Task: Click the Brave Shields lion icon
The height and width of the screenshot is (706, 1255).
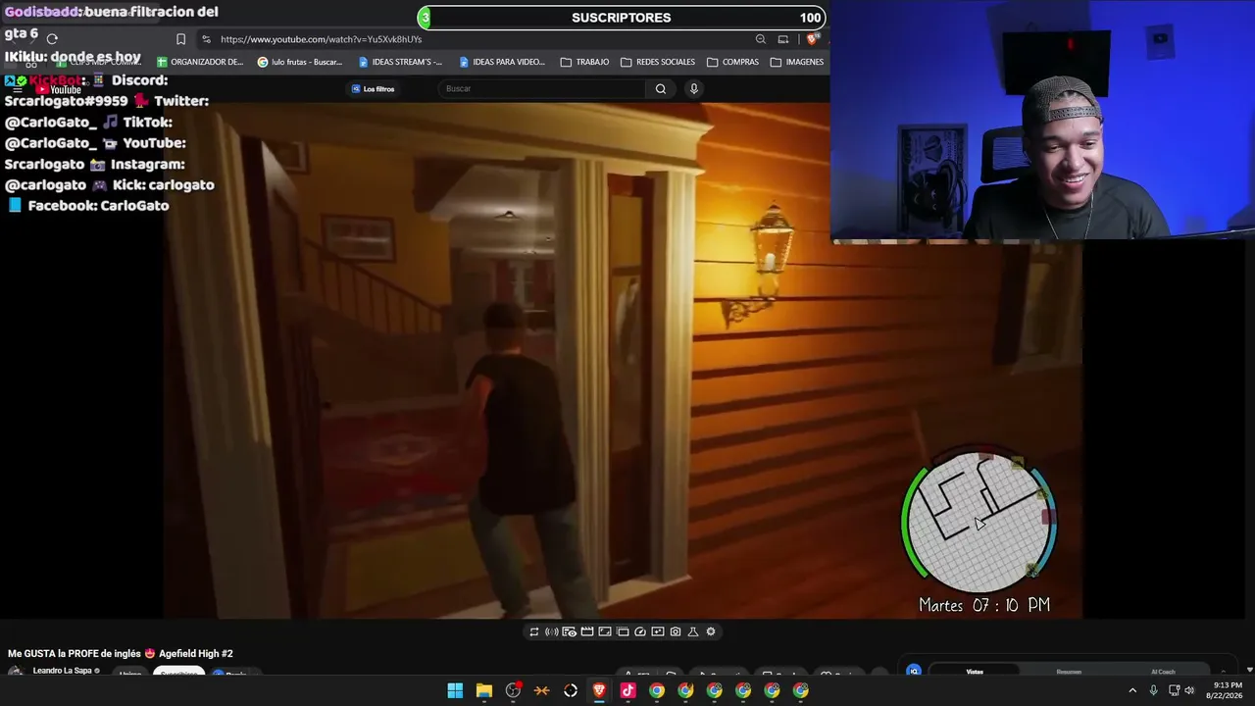Action: (811, 39)
